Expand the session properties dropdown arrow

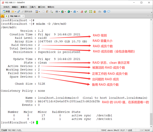point(39,12)
